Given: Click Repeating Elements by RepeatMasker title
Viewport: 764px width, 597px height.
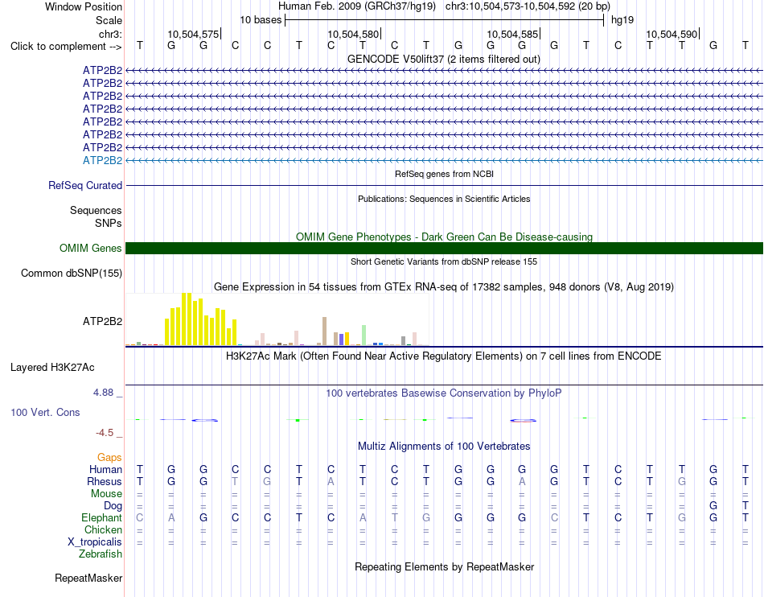Looking at the screenshot, I should 444,567.
